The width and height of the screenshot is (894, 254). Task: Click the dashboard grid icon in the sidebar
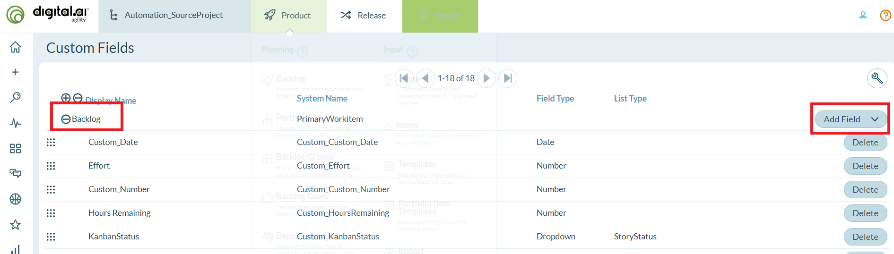pos(15,149)
